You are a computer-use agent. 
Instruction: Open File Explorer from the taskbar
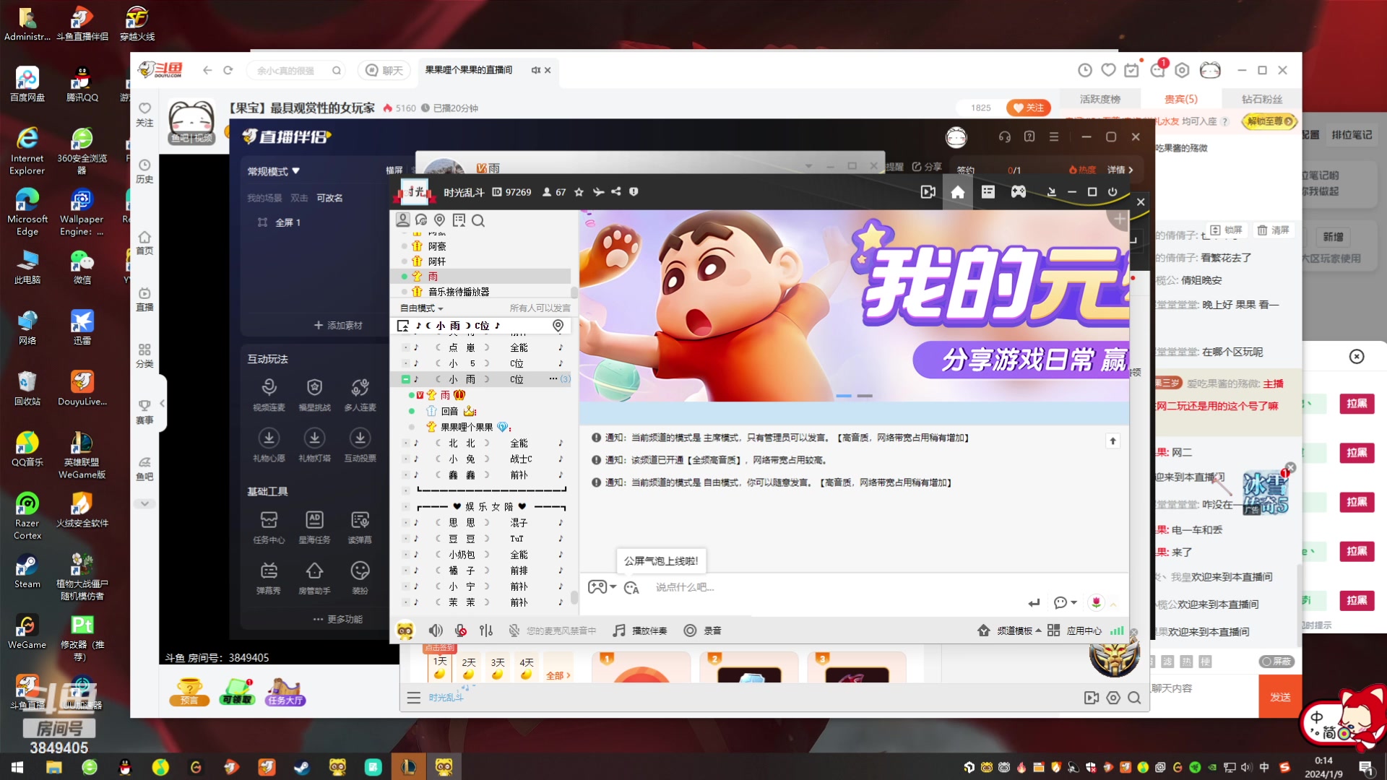coord(53,767)
